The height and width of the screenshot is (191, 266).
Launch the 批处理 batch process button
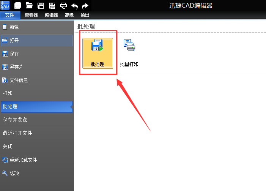98,53
